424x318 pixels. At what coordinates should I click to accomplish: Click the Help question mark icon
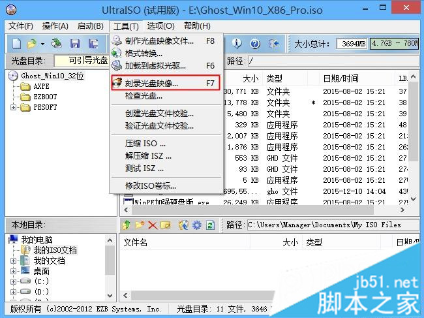pyautogui.click(x=255, y=43)
